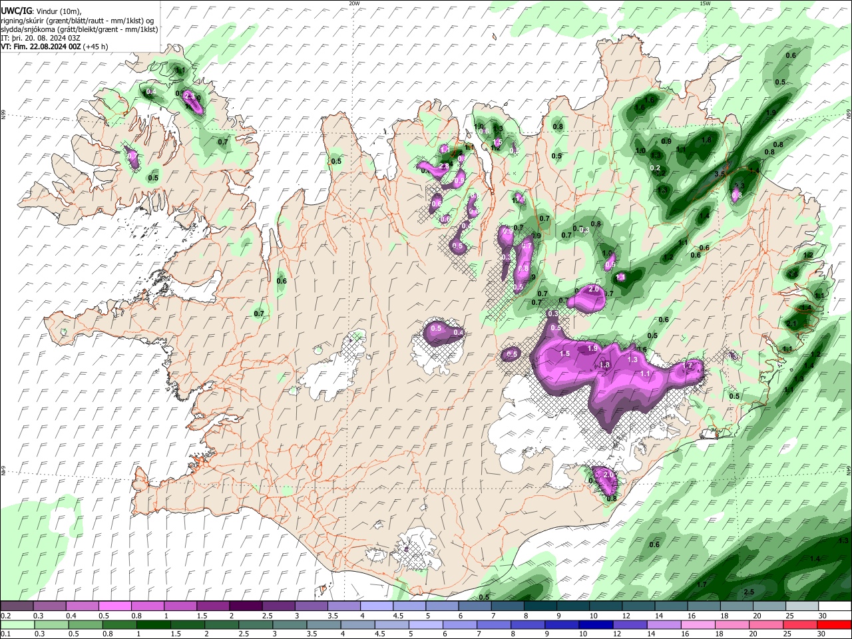Select bright pink snow swatch between 0.5 and 0.8

click(x=114, y=606)
